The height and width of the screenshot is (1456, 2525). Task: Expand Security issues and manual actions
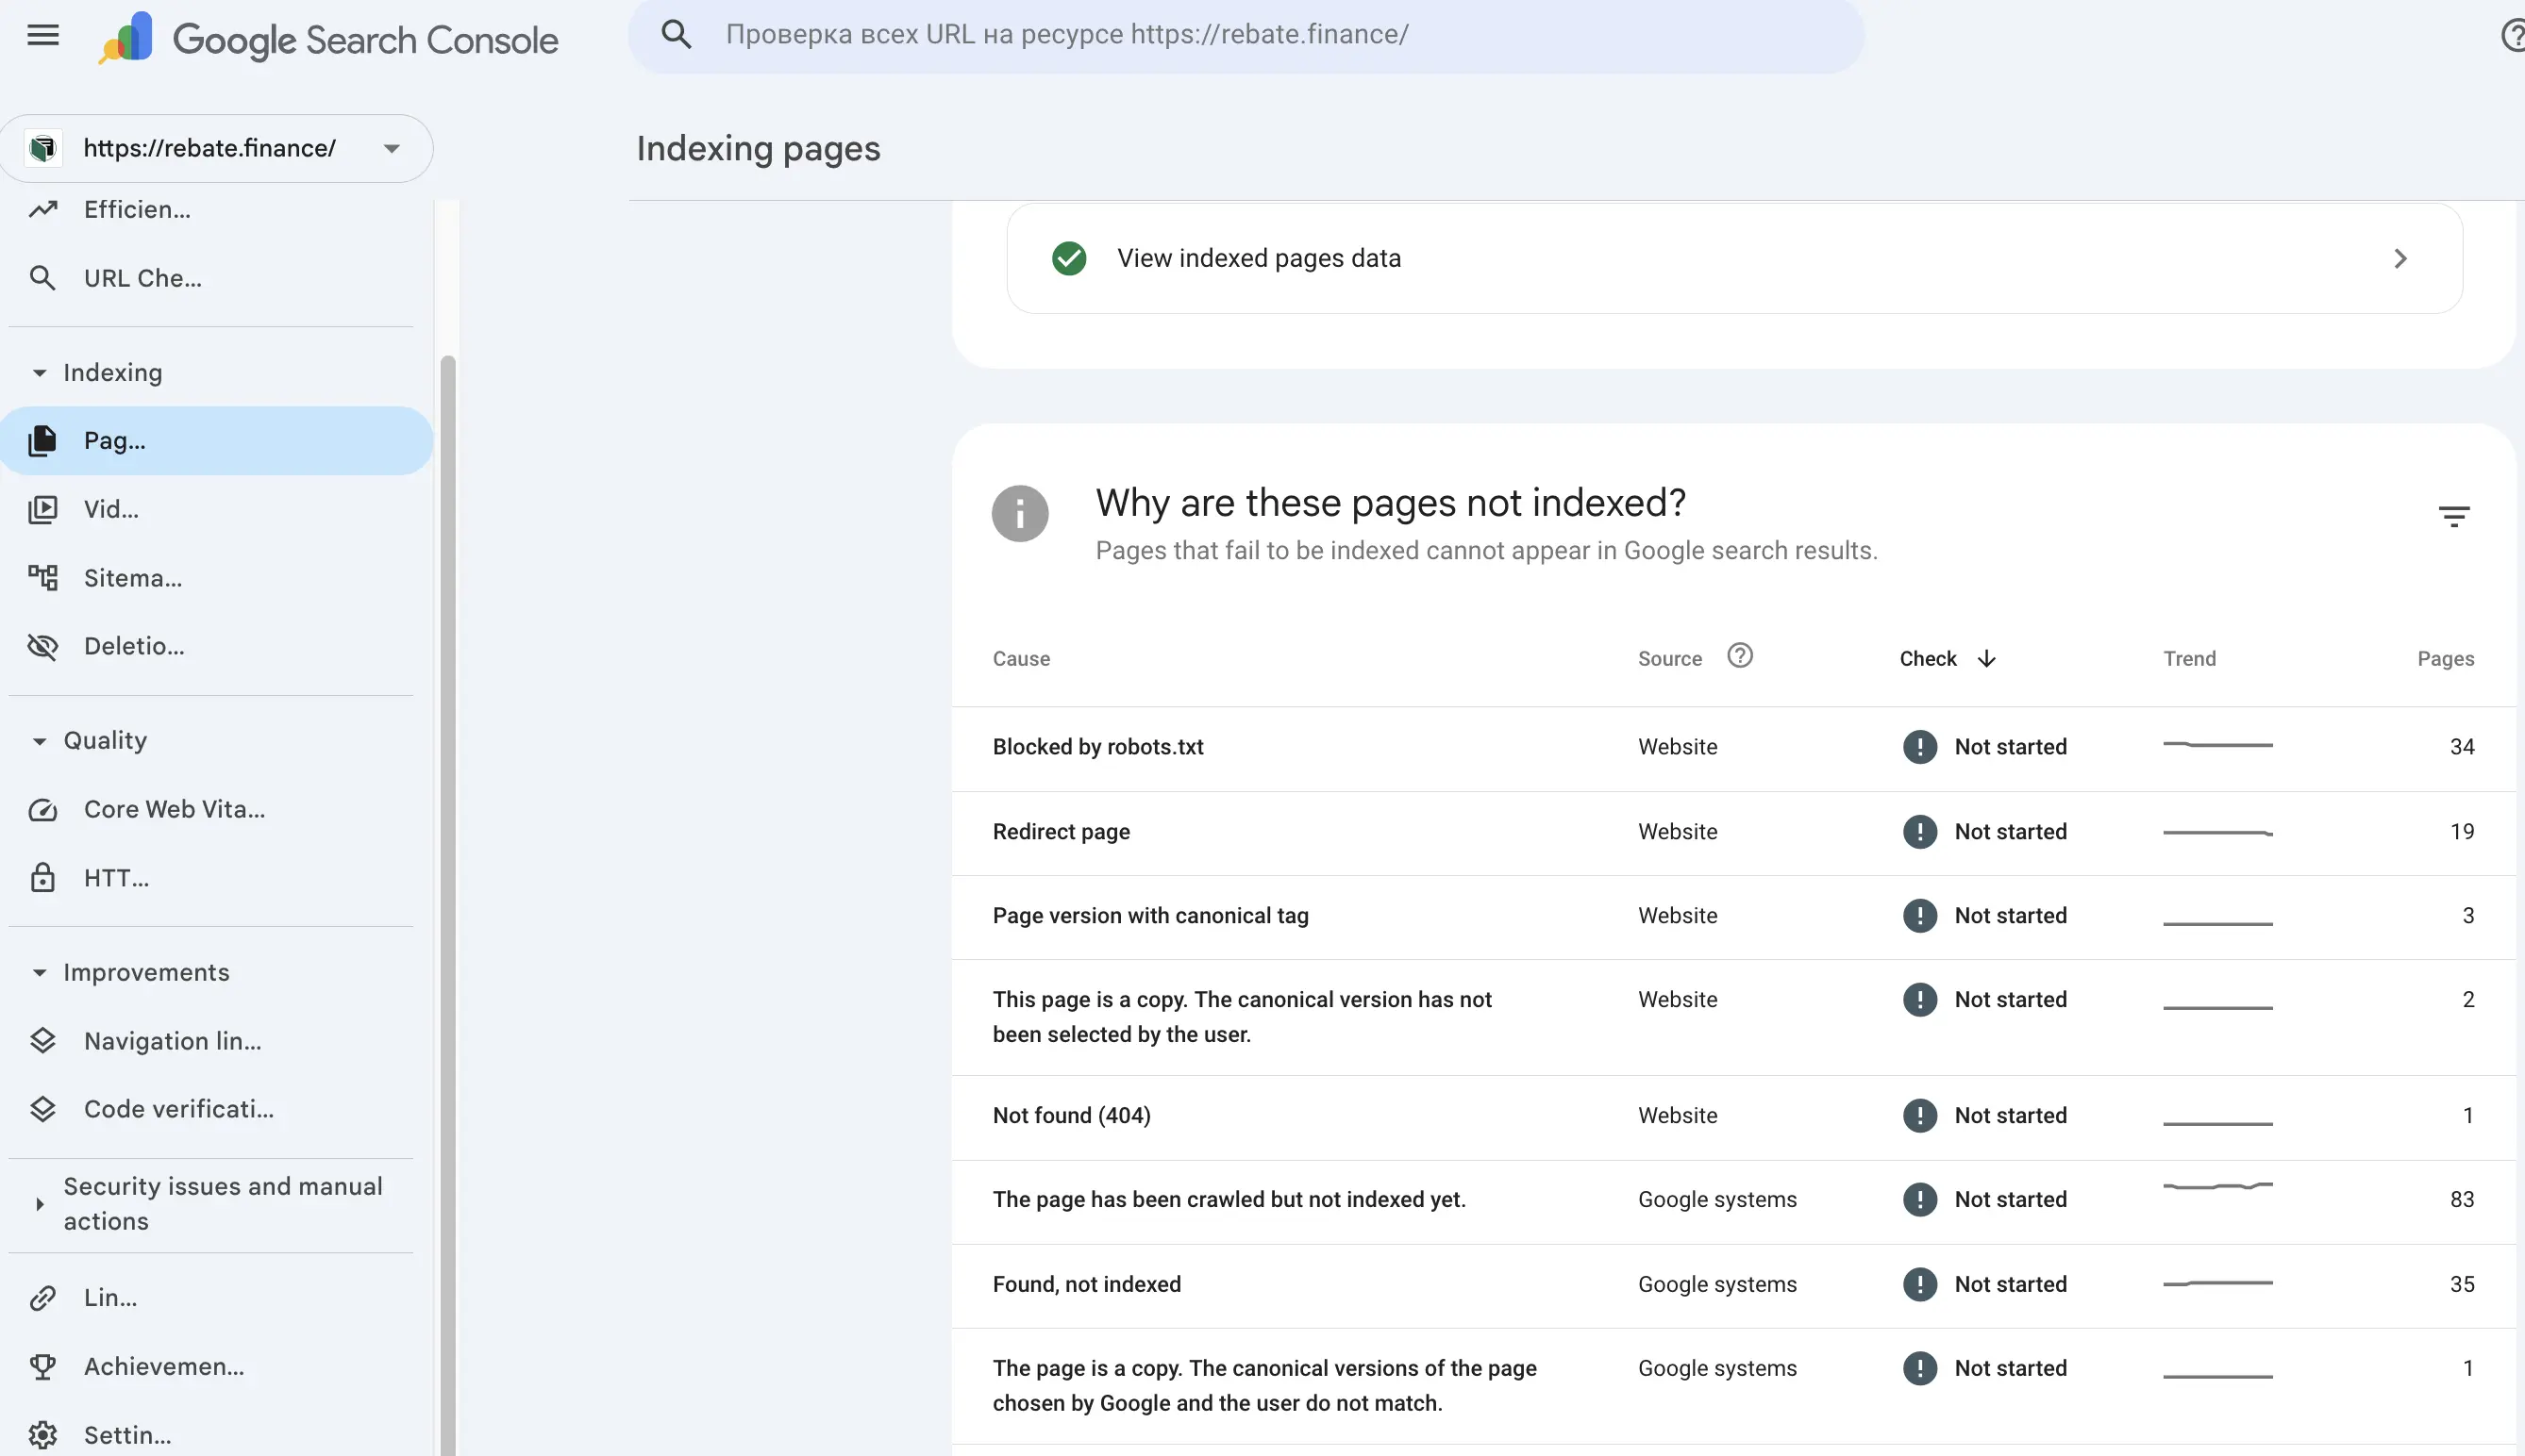(x=39, y=1203)
